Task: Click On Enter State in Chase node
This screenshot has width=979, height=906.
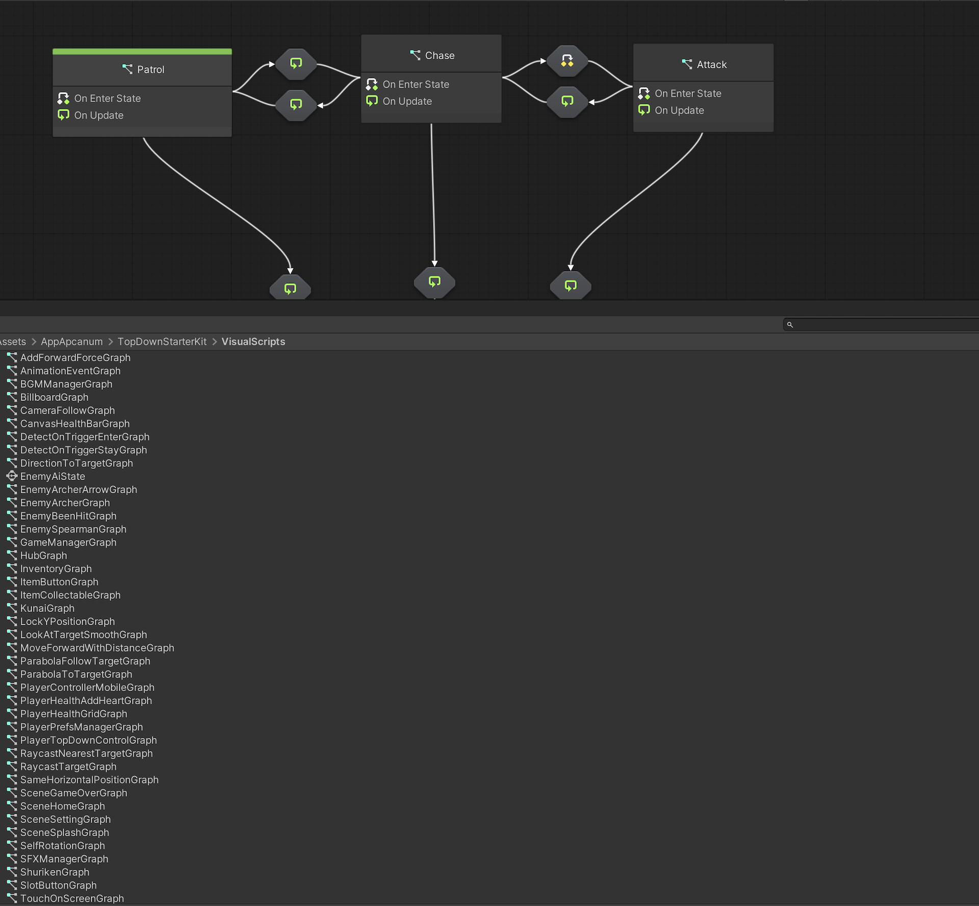Action: click(408, 85)
